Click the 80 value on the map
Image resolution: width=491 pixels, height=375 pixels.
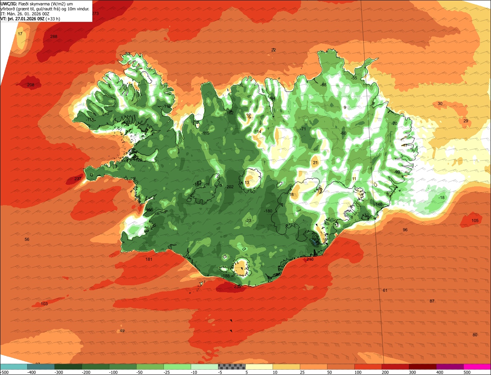[475, 335]
